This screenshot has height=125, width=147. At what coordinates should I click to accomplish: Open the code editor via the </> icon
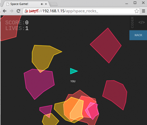pyautogui.click(x=142, y=22)
